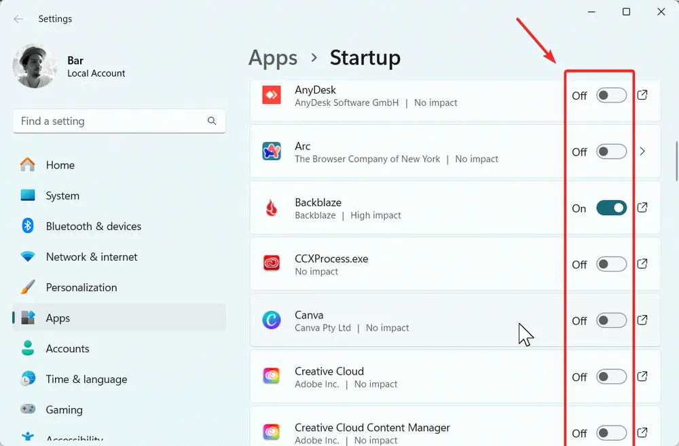
Task: Click the Canva app icon
Action: [x=272, y=320]
